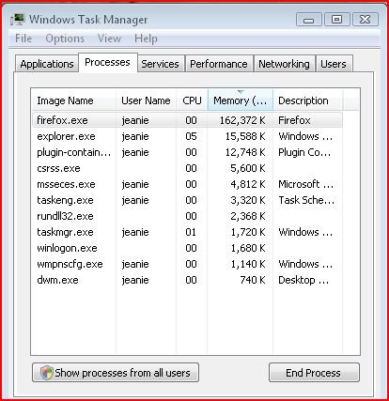The height and width of the screenshot is (401, 389).
Task: Click the 05 CPU value for explorer.exe
Action: [x=191, y=136]
